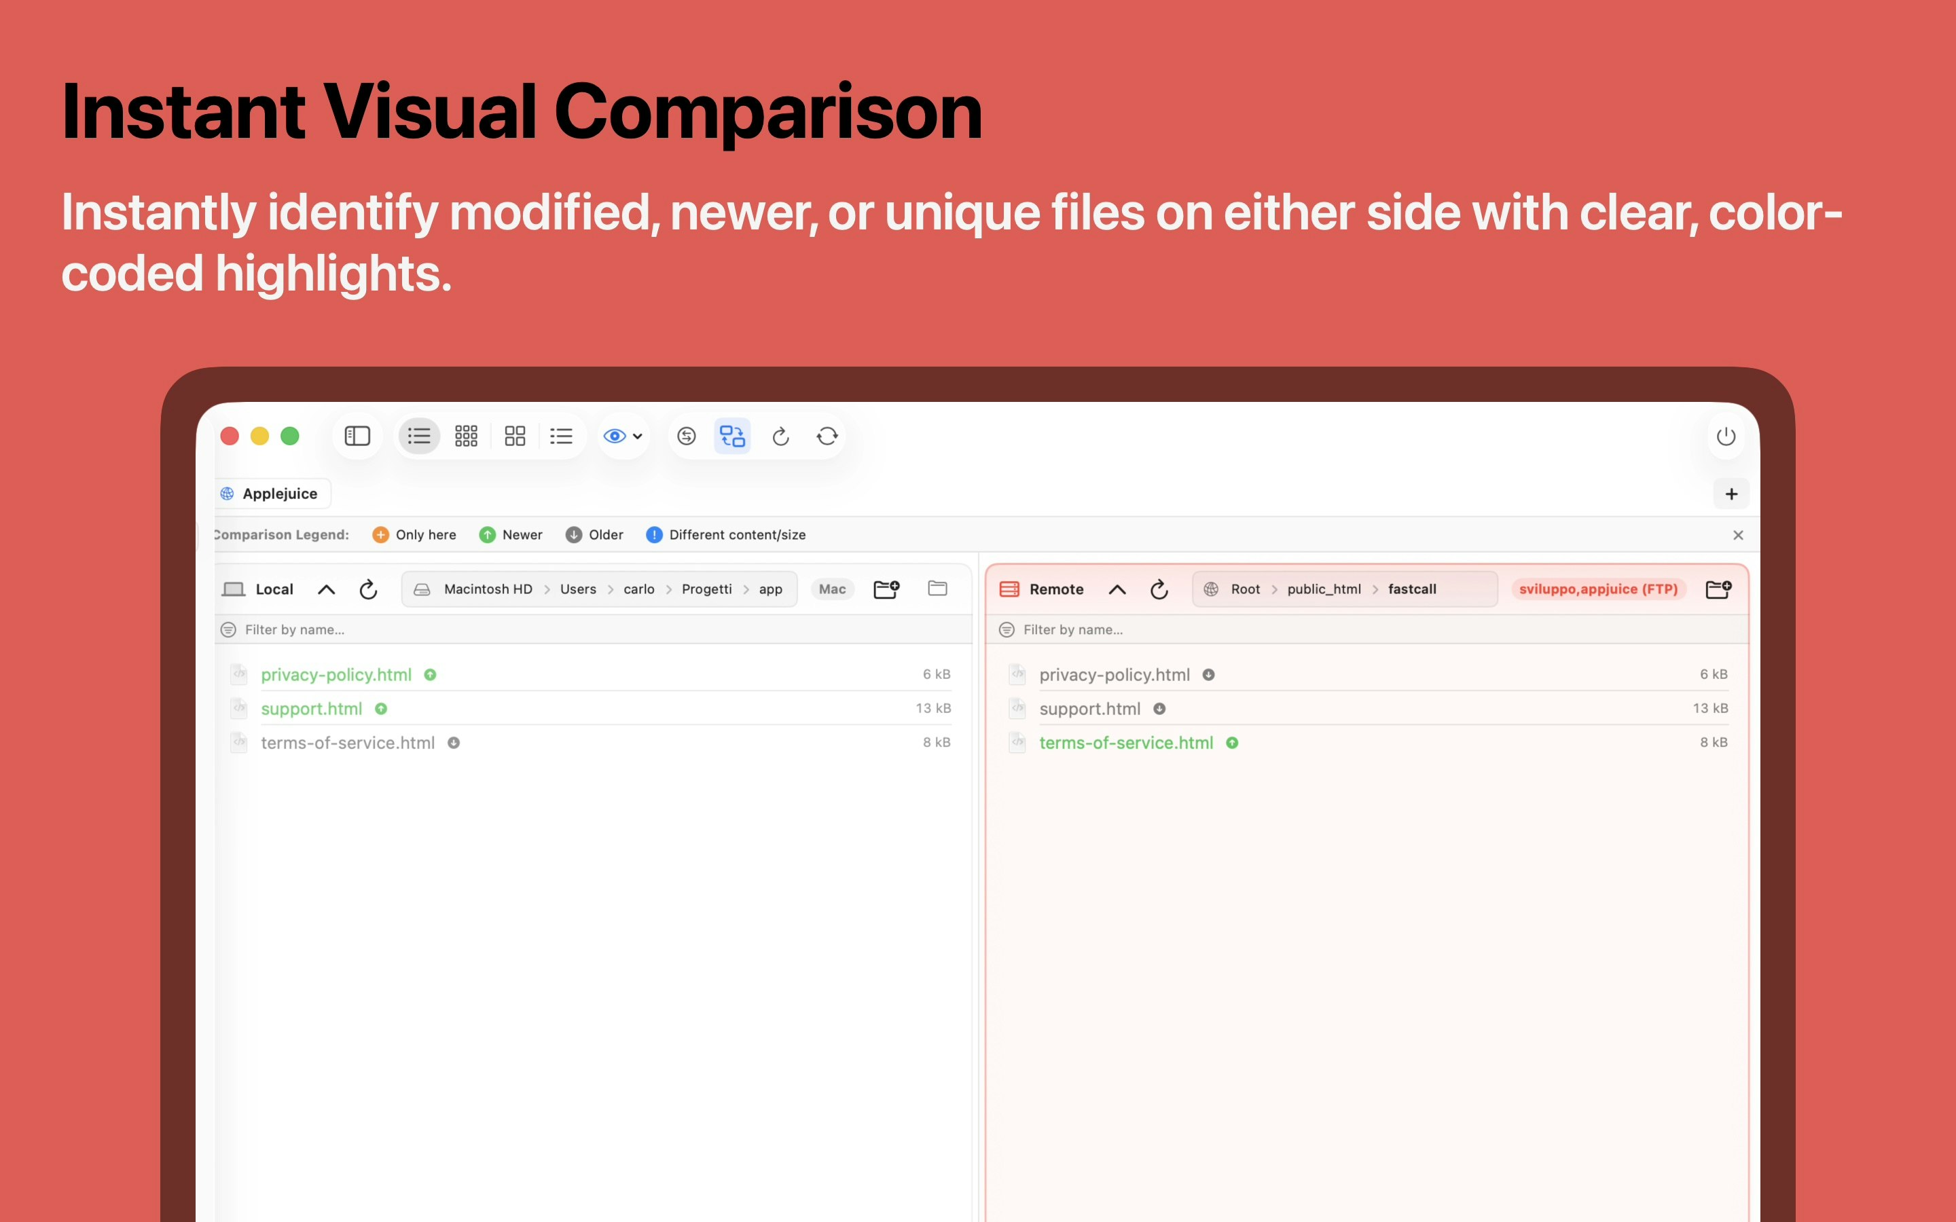Image resolution: width=1956 pixels, height=1222 pixels.
Task: Click the globe icon before Root
Action: [1211, 589]
